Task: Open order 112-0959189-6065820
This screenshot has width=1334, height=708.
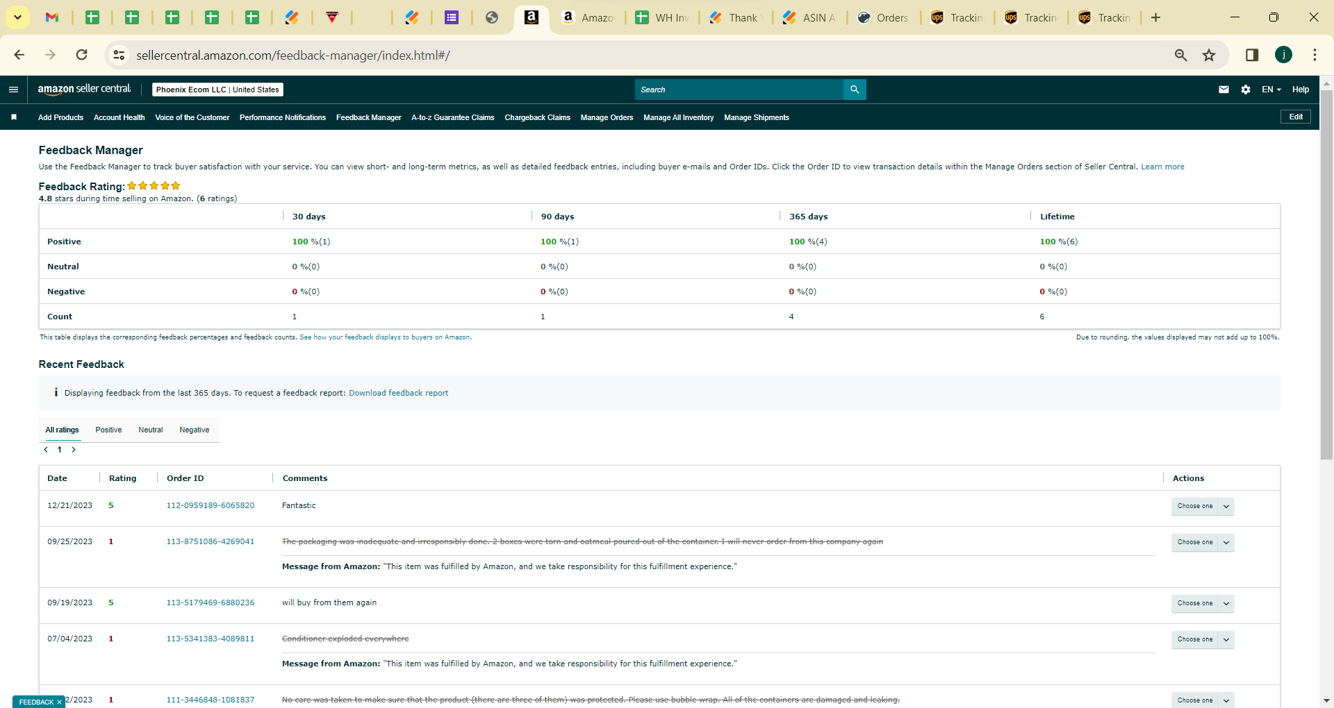Action: [x=211, y=505]
